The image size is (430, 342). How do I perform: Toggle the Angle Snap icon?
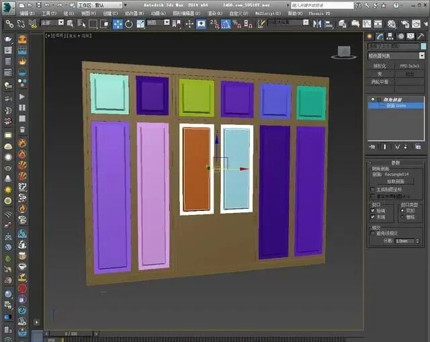(226, 24)
